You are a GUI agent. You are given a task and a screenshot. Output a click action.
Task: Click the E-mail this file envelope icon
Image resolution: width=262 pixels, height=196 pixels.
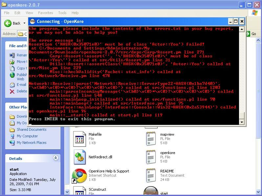(x=12, y=85)
